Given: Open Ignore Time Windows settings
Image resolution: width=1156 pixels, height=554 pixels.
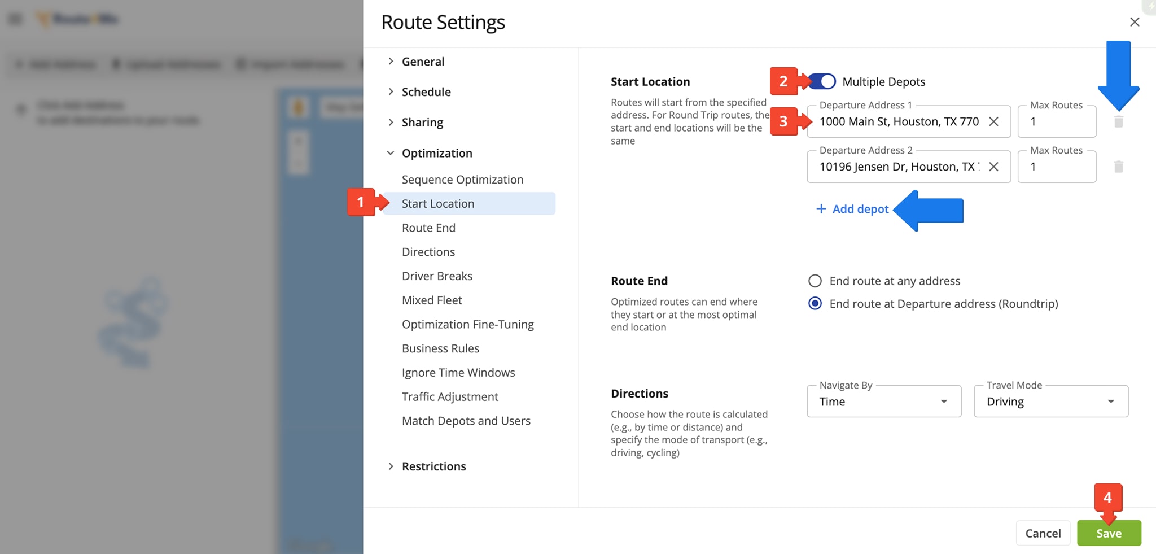Looking at the screenshot, I should click(458, 373).
